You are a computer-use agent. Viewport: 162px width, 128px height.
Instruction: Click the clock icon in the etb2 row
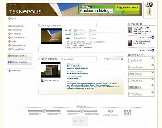click(x=90, y=34)
